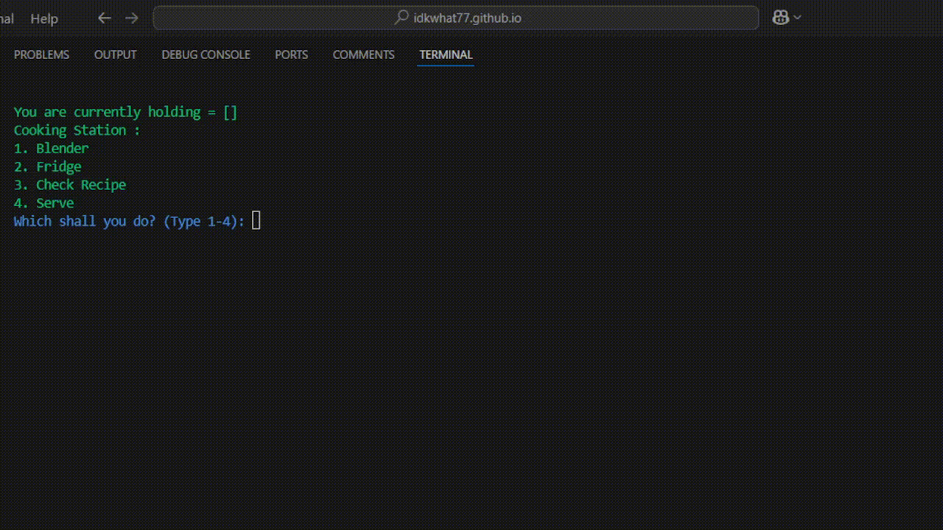
Task: Click the search magnifier icon
Action: point(402,18)
